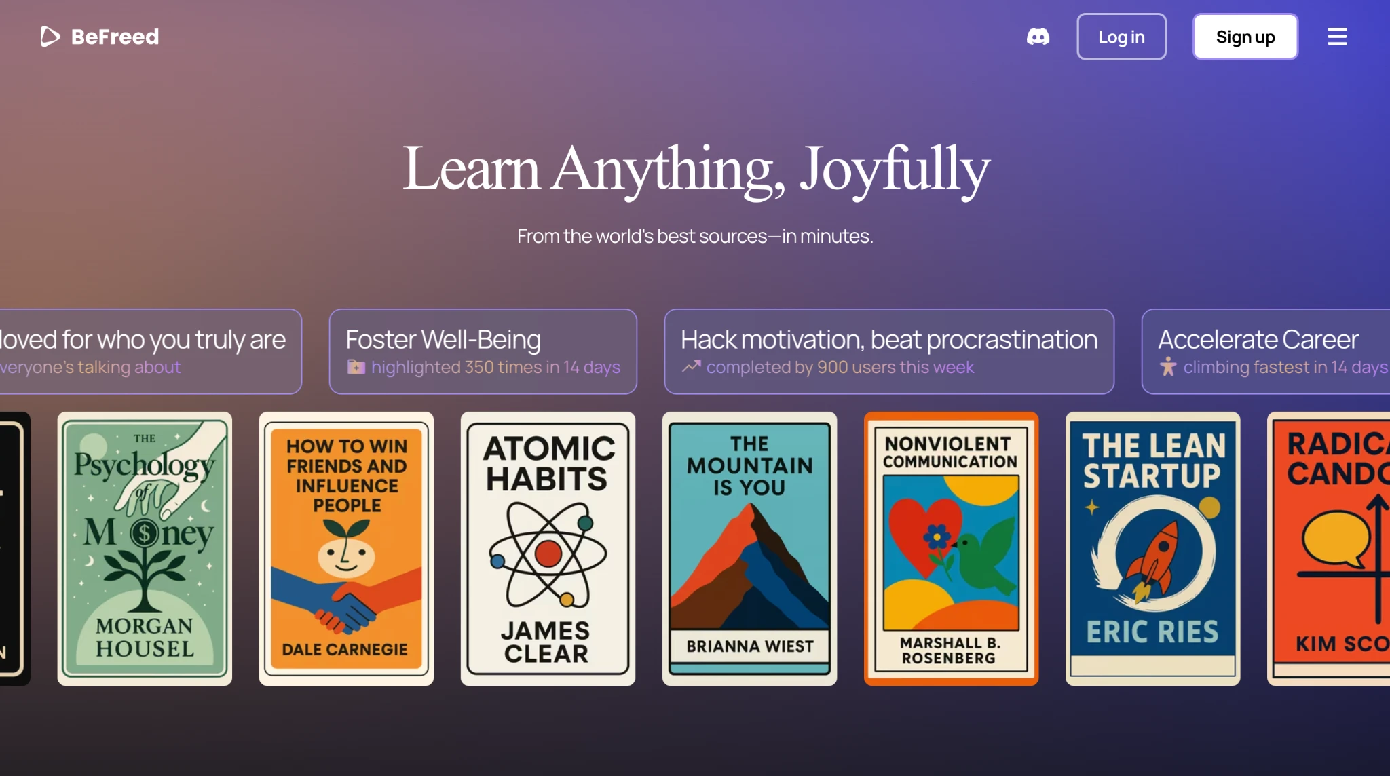Click the BeFreed brand name text
1390x776 pixels.
point(115,37)
